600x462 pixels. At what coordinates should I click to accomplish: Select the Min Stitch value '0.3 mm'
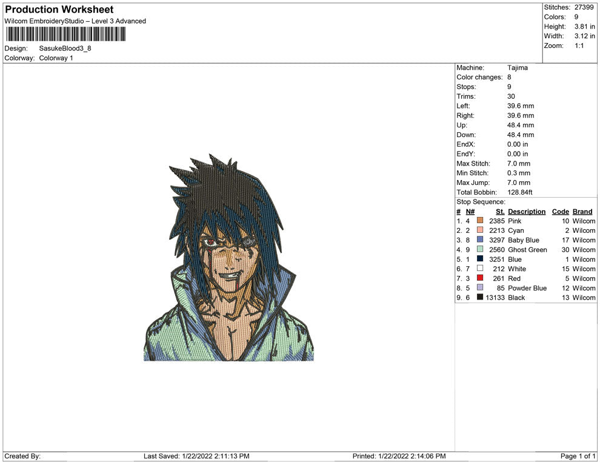[519, 173]
